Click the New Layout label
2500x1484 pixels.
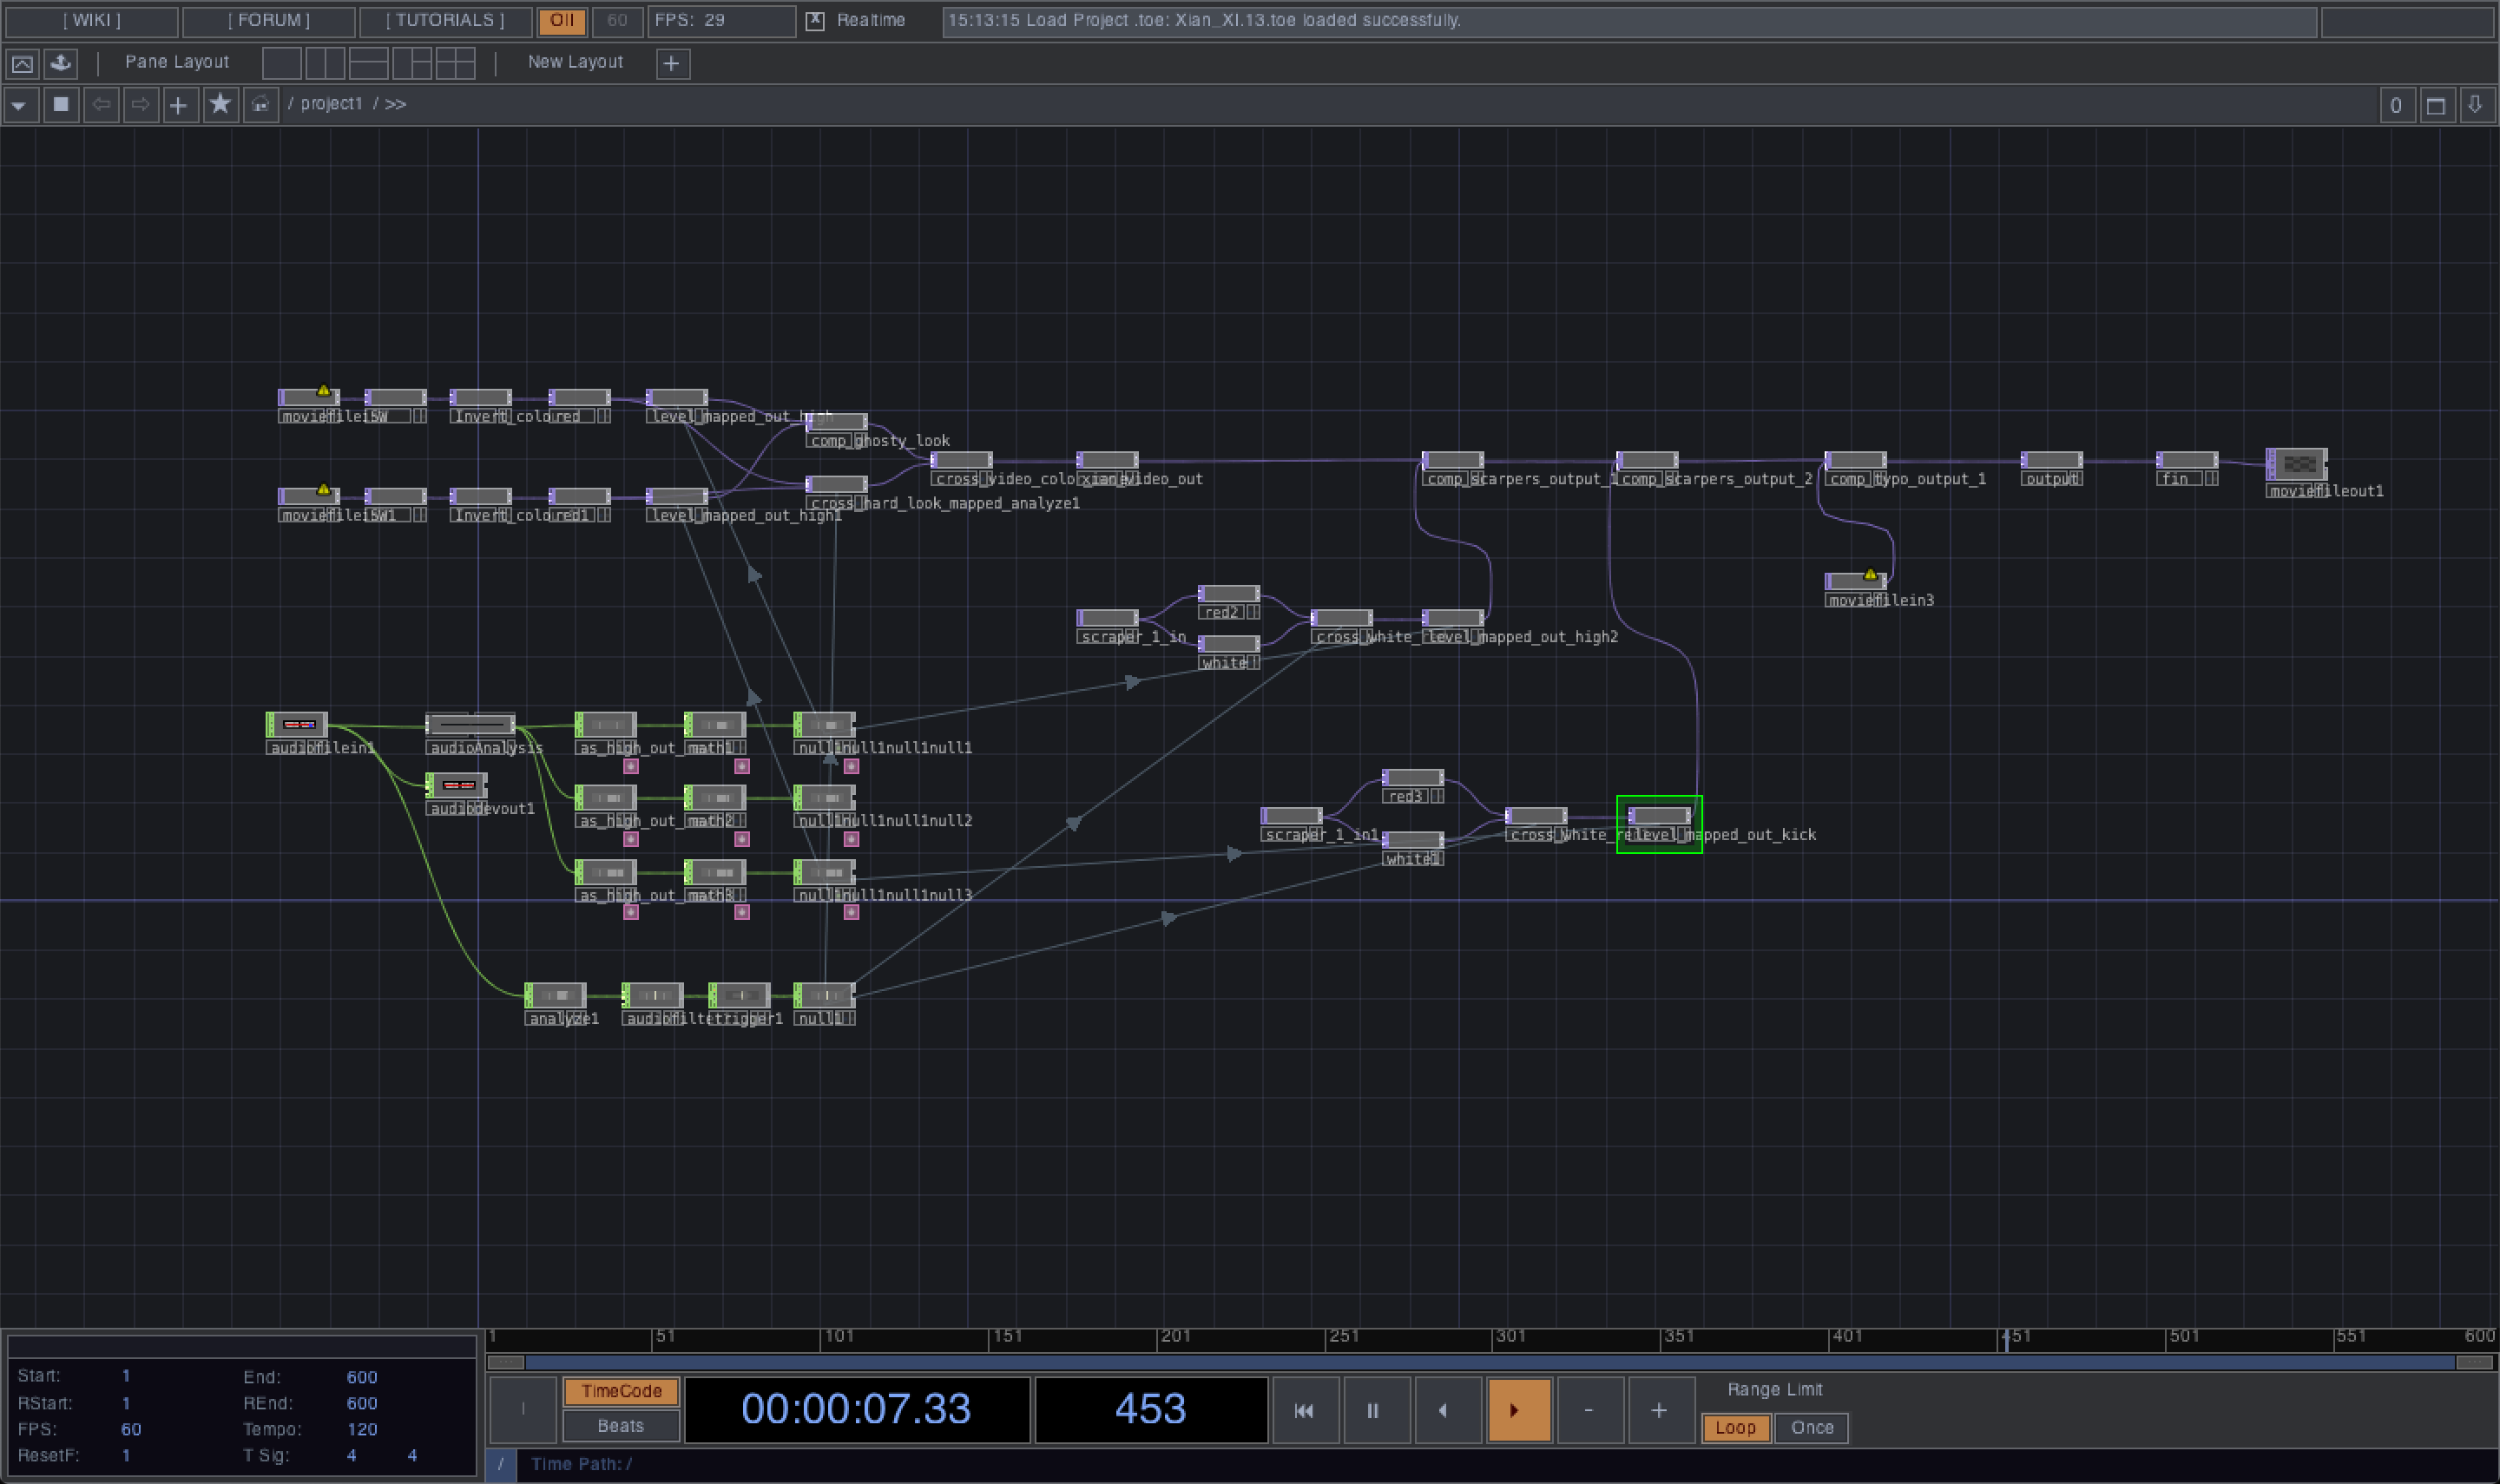[x=575, y=62]
